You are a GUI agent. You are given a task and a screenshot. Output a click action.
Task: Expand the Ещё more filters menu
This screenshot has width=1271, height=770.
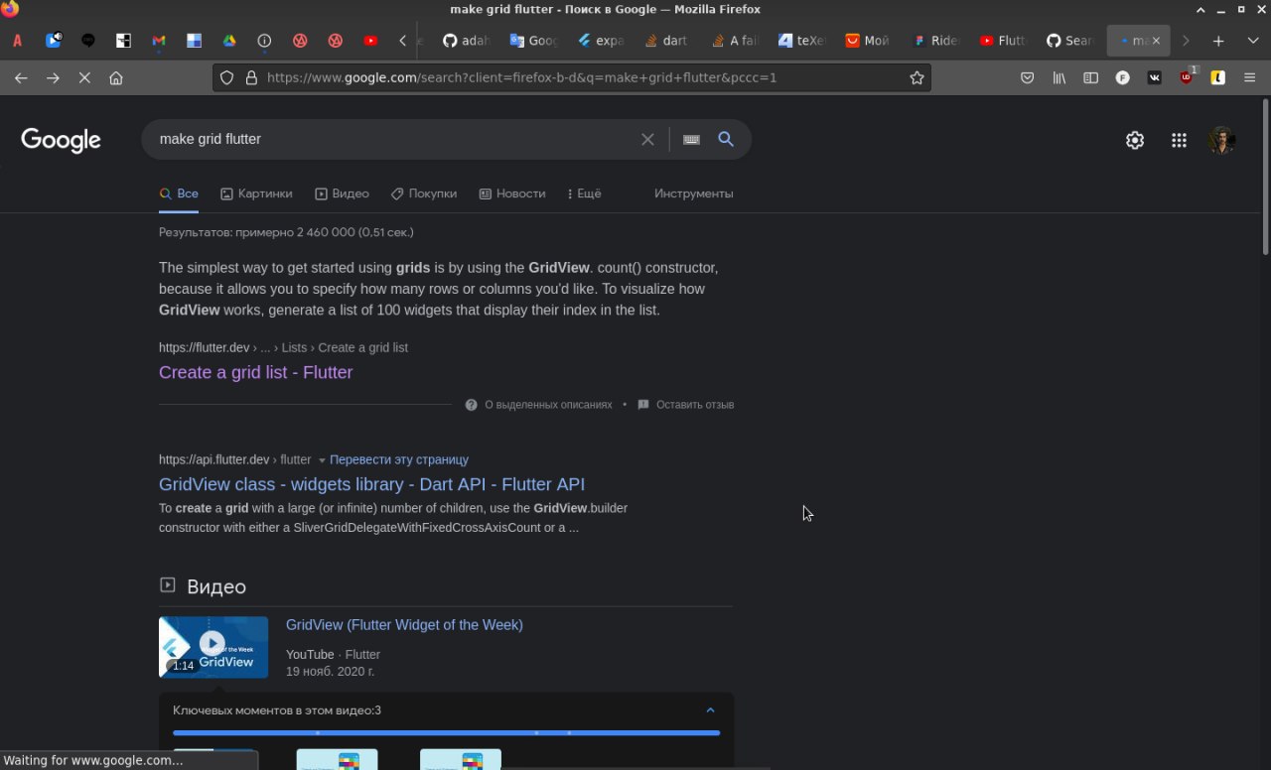[584, 193]
